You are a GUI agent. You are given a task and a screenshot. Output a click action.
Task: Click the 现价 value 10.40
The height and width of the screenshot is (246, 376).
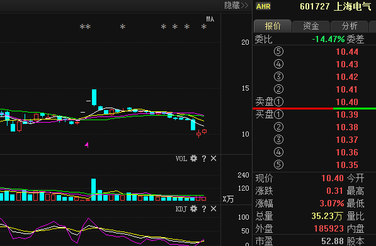333,178
